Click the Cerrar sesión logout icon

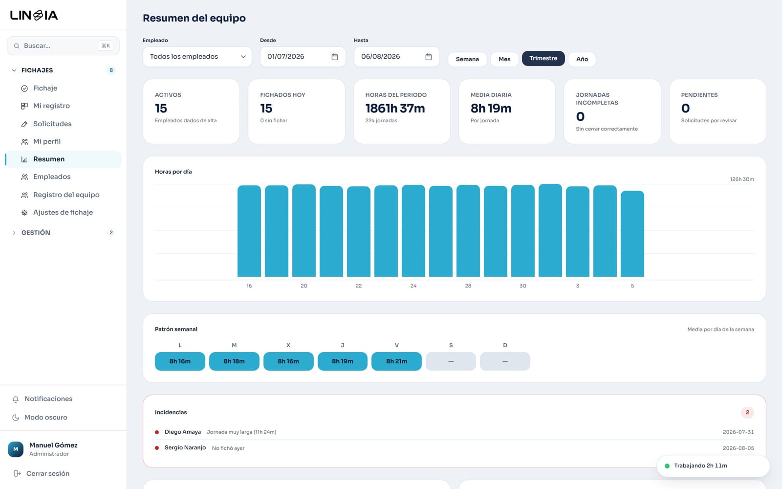coord(18,473)
